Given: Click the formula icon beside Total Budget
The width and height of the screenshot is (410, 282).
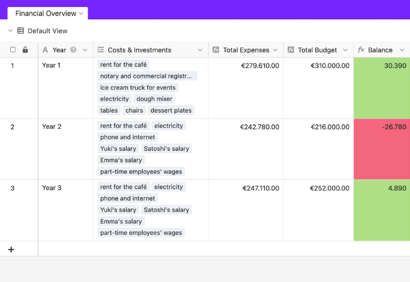Looking at the screenshot, I should (291, 50).
